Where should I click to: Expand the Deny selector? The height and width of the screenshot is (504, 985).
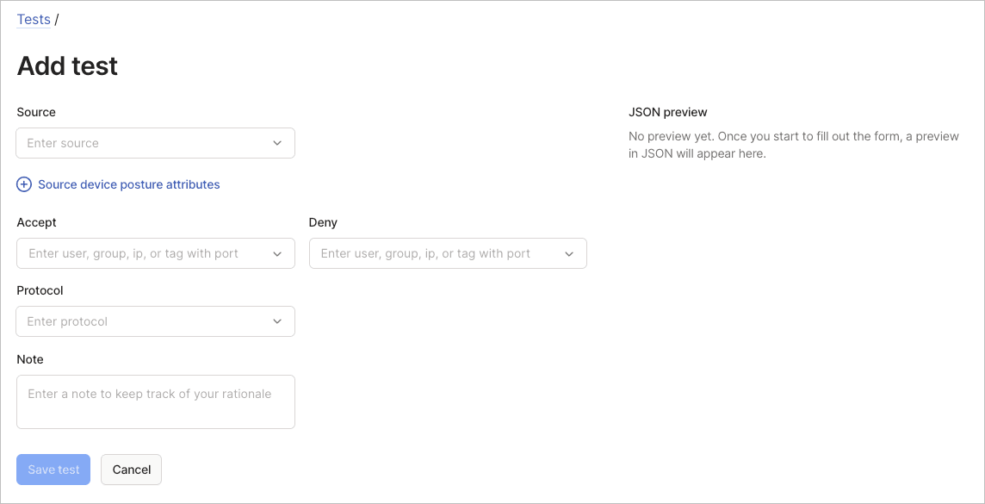click(x=448, y=252)
